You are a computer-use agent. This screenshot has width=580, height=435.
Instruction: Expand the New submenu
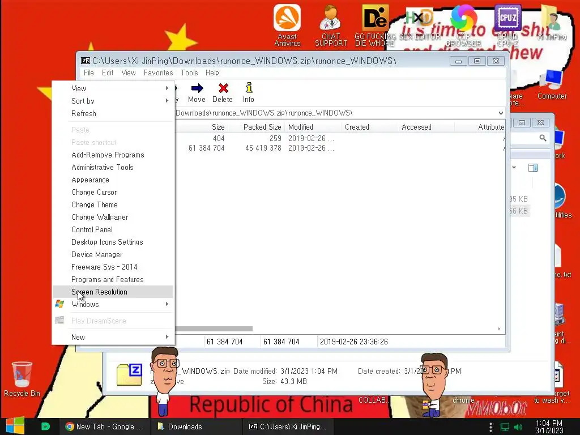pos(113,337)
